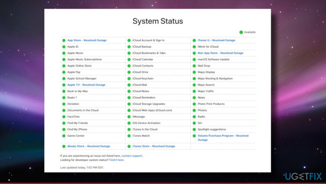Image resolution: width=326 pixels, height=184 pixels.
Task: Click the contact support link
Action: click(x=132, y=156)
